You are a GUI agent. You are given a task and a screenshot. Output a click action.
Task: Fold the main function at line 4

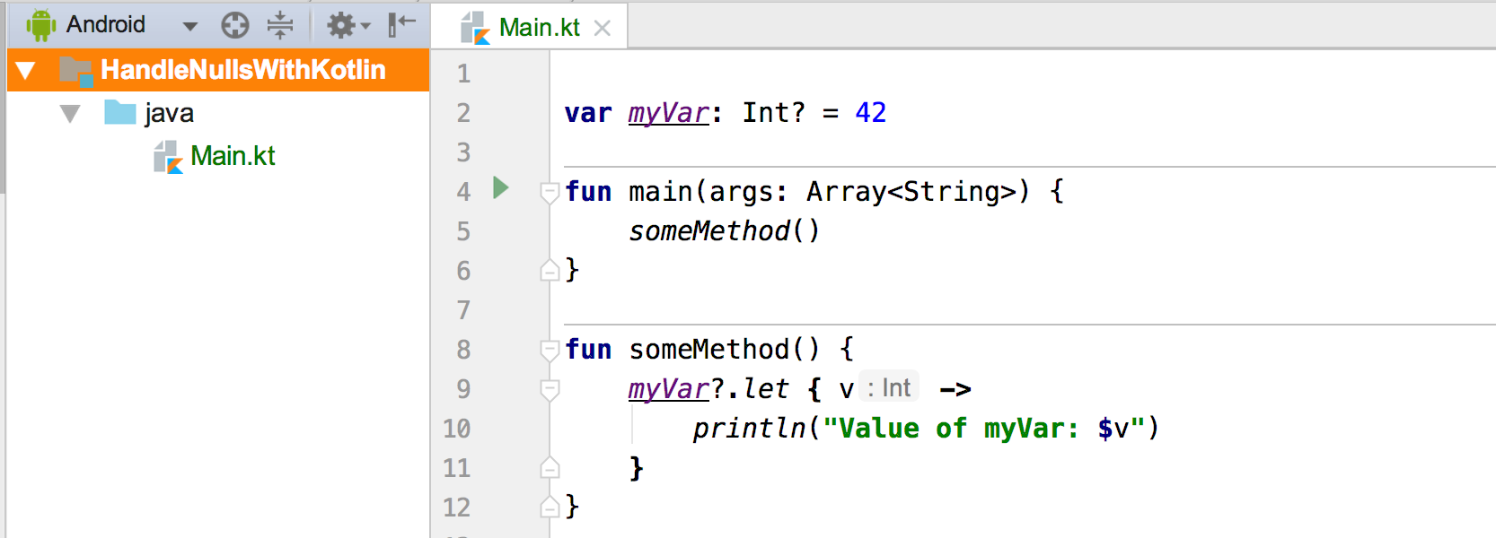[550, 192]
